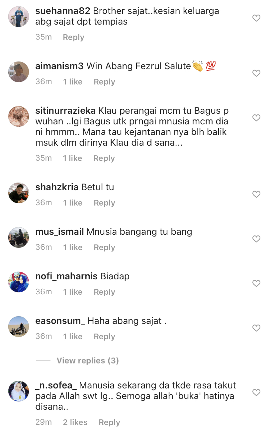Like mus_ismail's comment using heart
275x435 pixels.
coord(256,239)
